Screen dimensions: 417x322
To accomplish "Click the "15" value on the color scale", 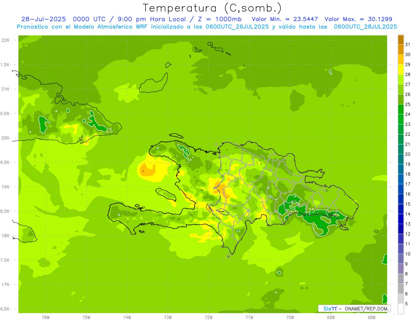I will 408,204.
